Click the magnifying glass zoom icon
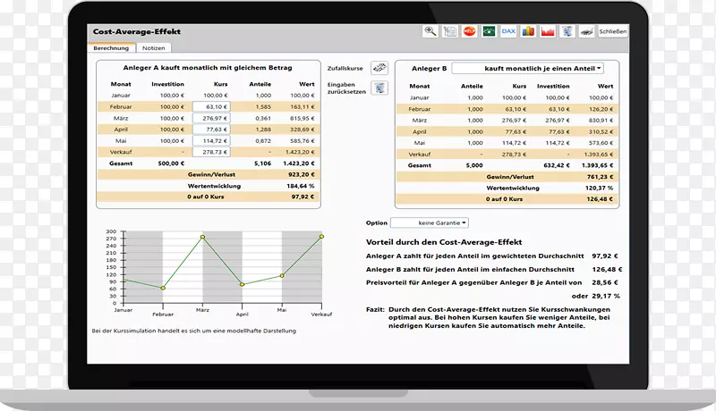The width and height of the screenshot is (716, 411). (x=430, y=31)
